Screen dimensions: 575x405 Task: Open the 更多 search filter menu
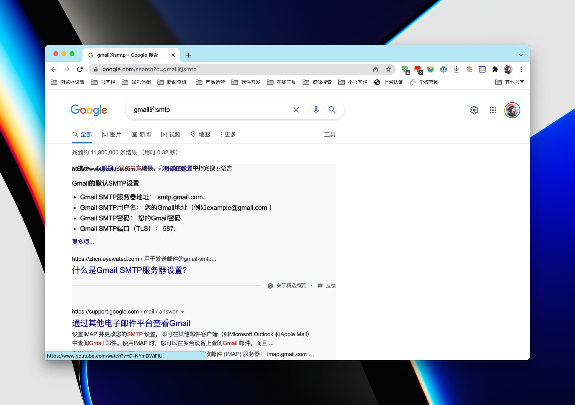(228, 135)
